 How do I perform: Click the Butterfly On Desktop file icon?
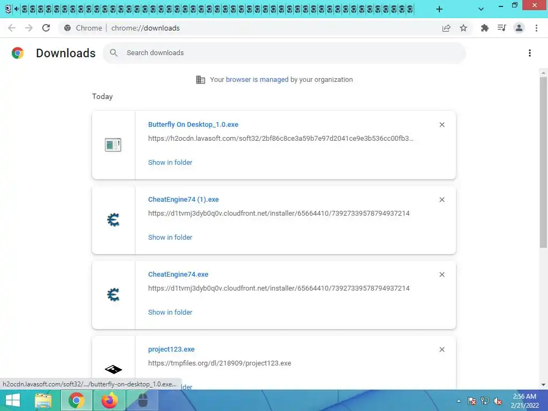[113, 144]
